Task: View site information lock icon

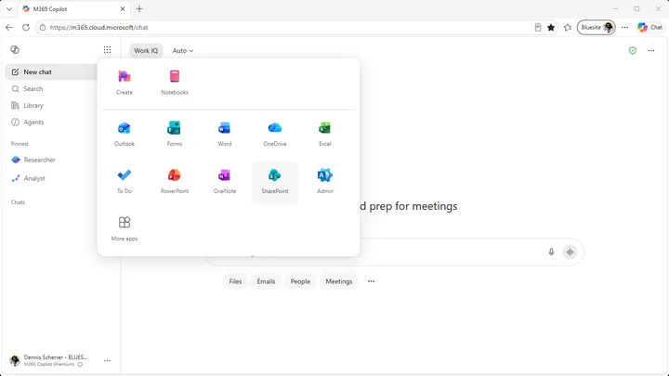Action: 43,27
